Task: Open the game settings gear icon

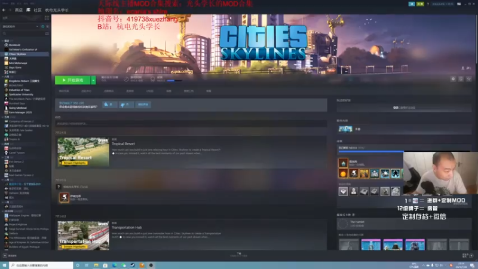Action: pos(453,79)
